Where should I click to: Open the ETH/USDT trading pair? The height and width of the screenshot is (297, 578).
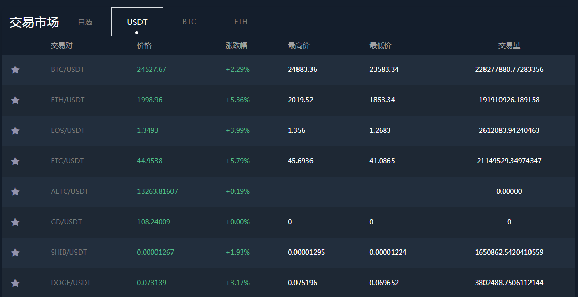(x=67, y=100)
